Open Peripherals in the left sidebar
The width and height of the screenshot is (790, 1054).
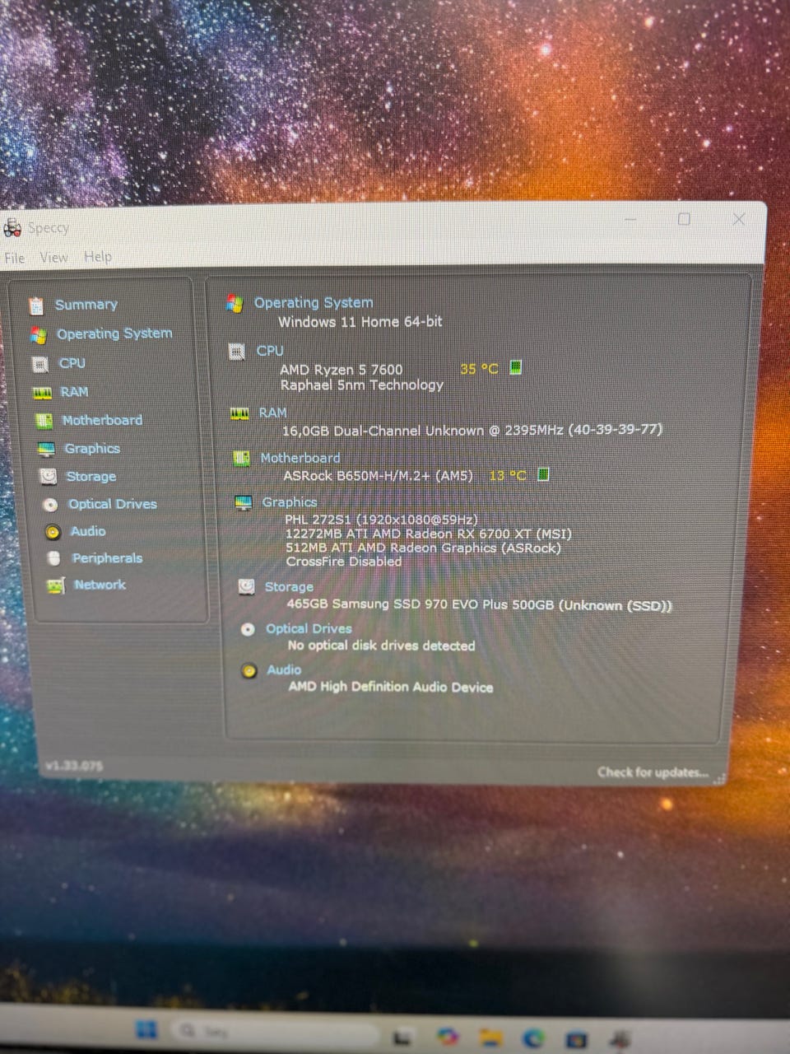click(107, 558)
